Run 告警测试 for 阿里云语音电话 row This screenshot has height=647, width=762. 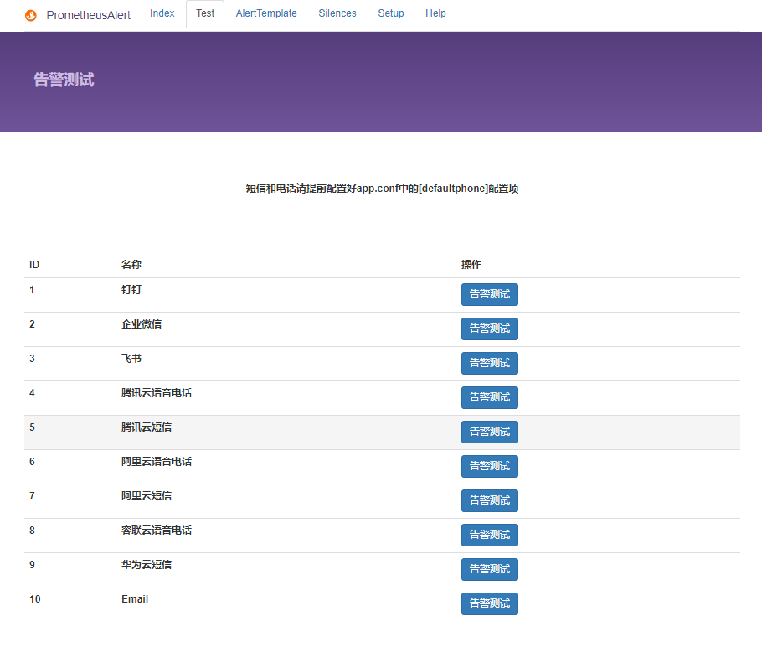(x=489, y=466)
